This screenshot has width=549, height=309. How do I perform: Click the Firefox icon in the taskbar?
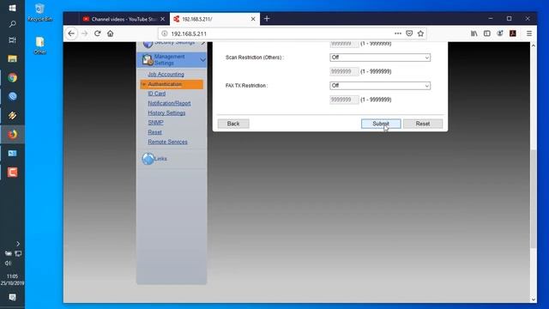[x=12, y=135]
